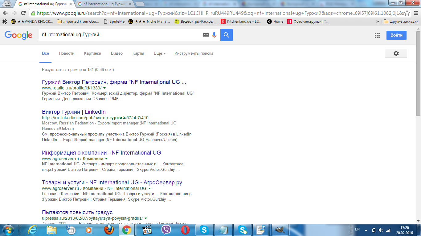The image size is (421, 236).
Task: Click the network signal tray icon
Action: [x=388, y=230]
